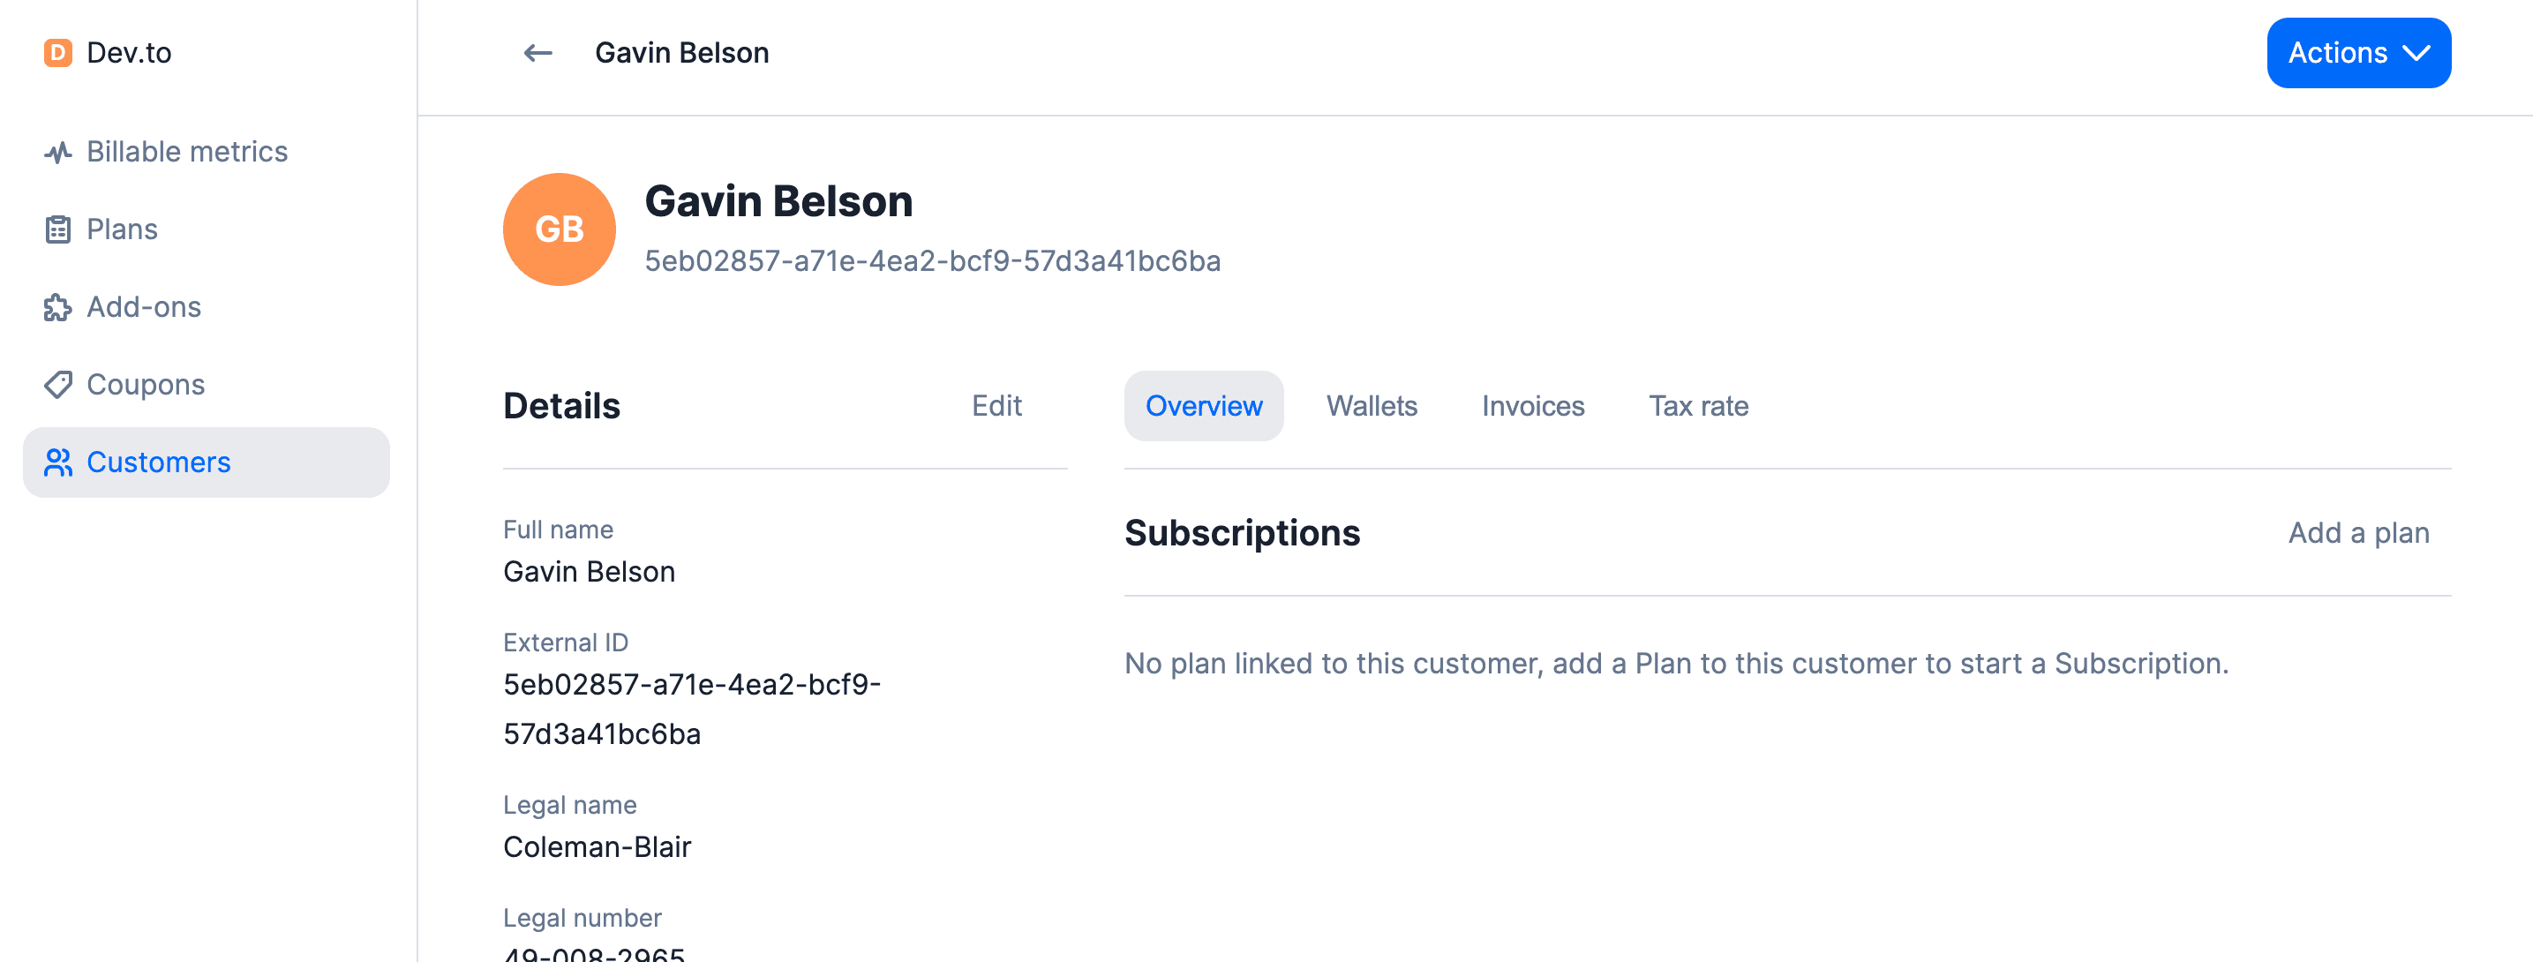This screenshot has height=962, width=2533.
Task: Switch to the Wallets tab
Action: pos(1371,406)
